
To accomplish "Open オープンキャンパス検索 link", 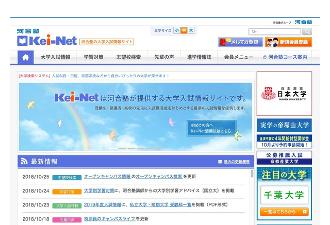I will pyautogui.click(x=159, y=177).
